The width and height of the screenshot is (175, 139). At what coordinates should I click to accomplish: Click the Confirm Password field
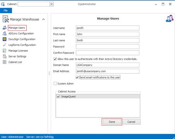pos(108,53)
